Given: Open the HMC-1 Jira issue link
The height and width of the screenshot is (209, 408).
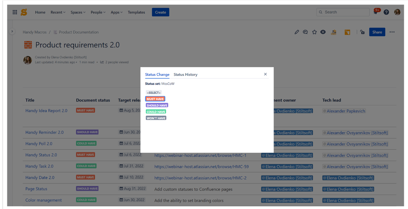Looking at the screenshot, I should (201, 155).
